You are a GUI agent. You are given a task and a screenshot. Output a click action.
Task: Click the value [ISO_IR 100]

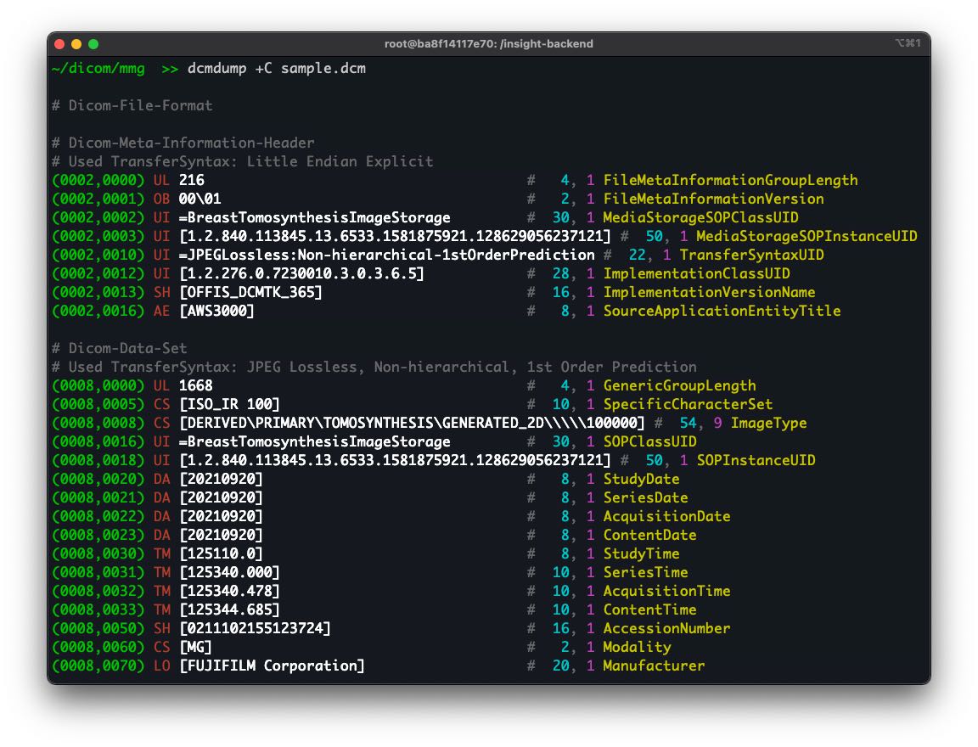tap(229, 405)
